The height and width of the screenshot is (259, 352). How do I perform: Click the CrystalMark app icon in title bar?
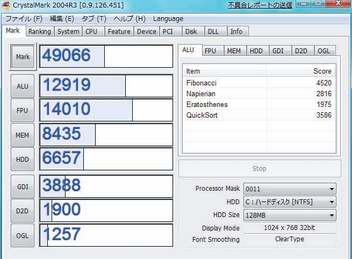pyautogui.click(x=5, y=5)
